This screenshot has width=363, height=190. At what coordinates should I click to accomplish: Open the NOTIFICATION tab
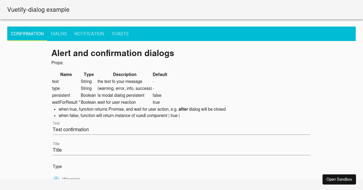pyautogui.click(x=89, y=34)
